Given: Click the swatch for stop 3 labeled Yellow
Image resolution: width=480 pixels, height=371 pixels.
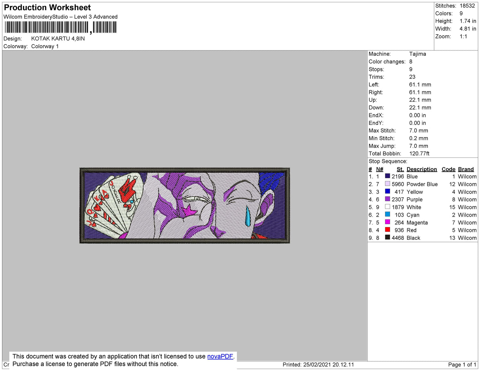Looking at the screenshot, I should click(387, 191).
